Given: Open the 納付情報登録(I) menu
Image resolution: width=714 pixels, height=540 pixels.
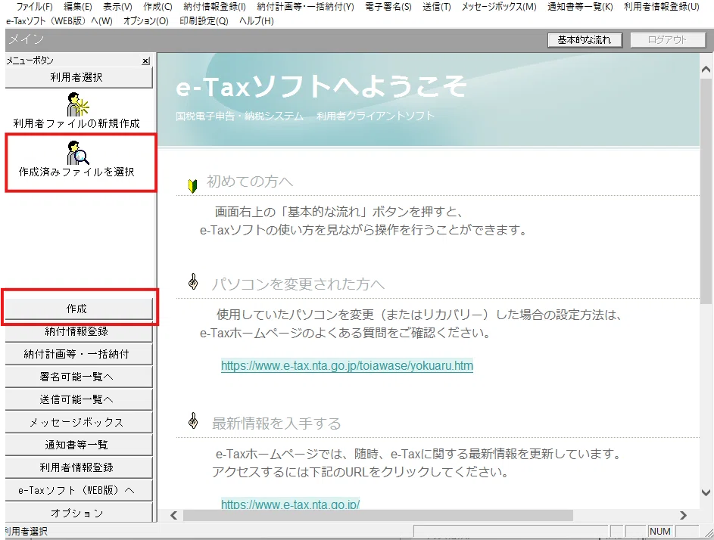Looking at the screenshot, I should [x=214, y=7].
